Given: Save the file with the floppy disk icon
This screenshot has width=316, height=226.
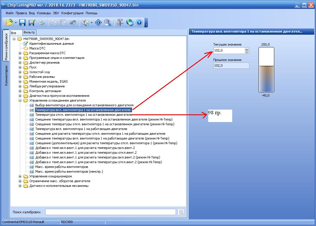Looking at the screenshot, I should 22,23.
